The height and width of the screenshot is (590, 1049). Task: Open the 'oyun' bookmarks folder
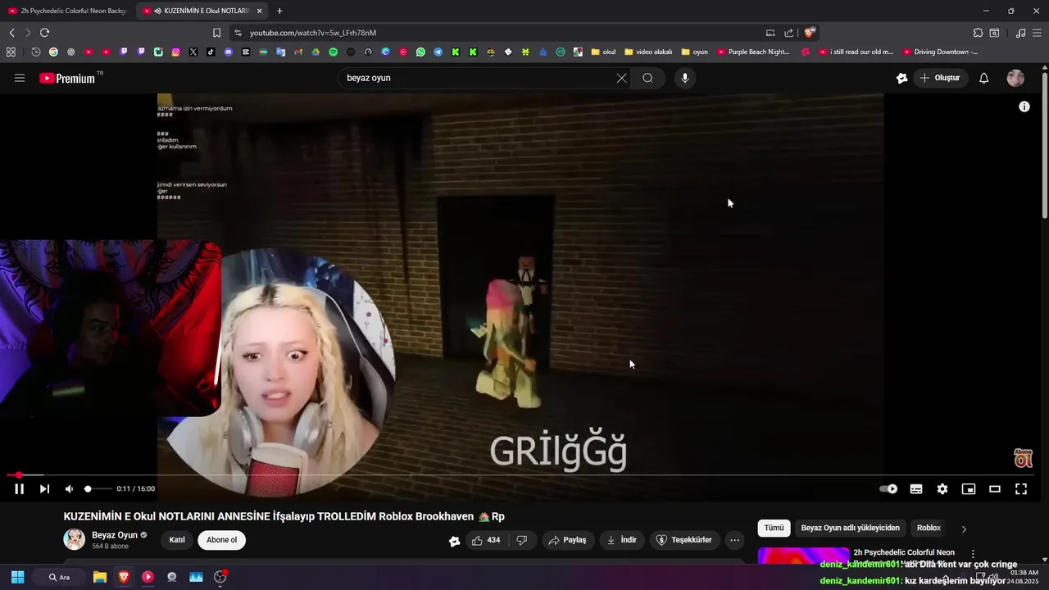click(x=694, y=52)
